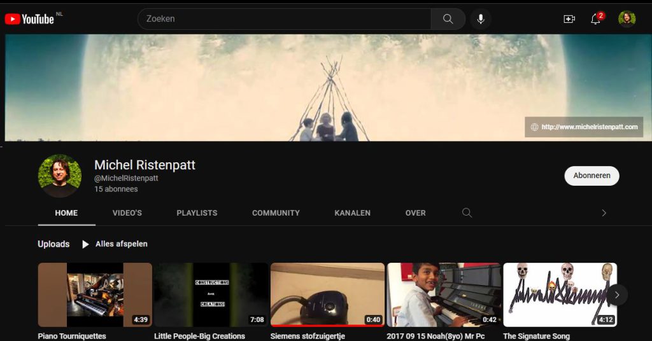652x341 pixels.
Task: Go to the COMMUNITY tab
Action: 276,213
